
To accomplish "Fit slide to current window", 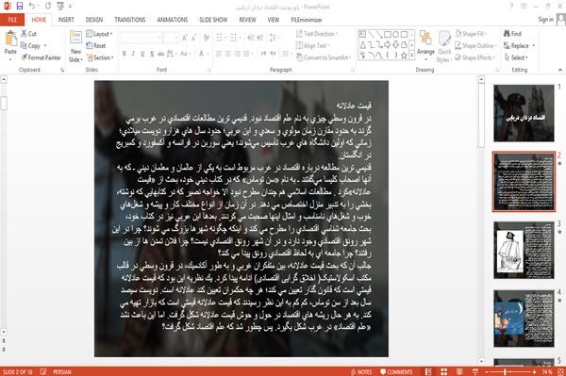I will [x=560, y=371].
